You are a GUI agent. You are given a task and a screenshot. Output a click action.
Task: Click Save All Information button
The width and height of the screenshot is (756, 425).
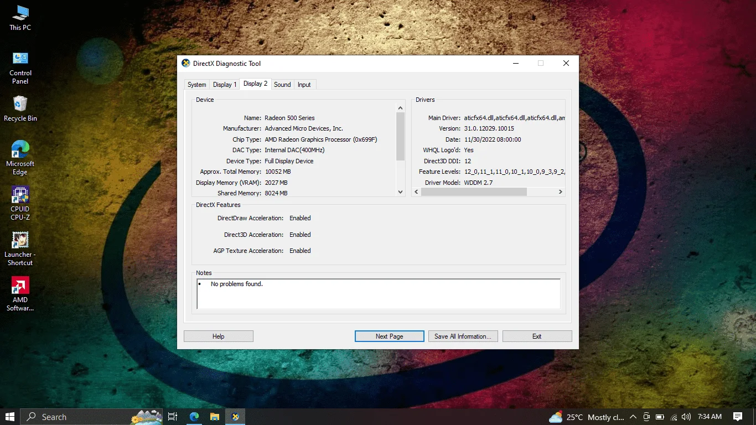click(x=463, y=336)
